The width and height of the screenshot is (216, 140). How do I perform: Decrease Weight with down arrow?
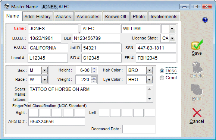tap(94, 81)
